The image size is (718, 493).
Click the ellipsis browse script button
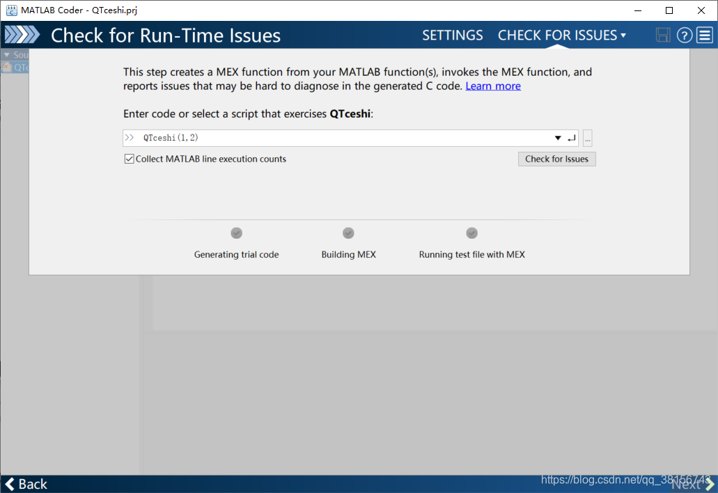point(588,138)
